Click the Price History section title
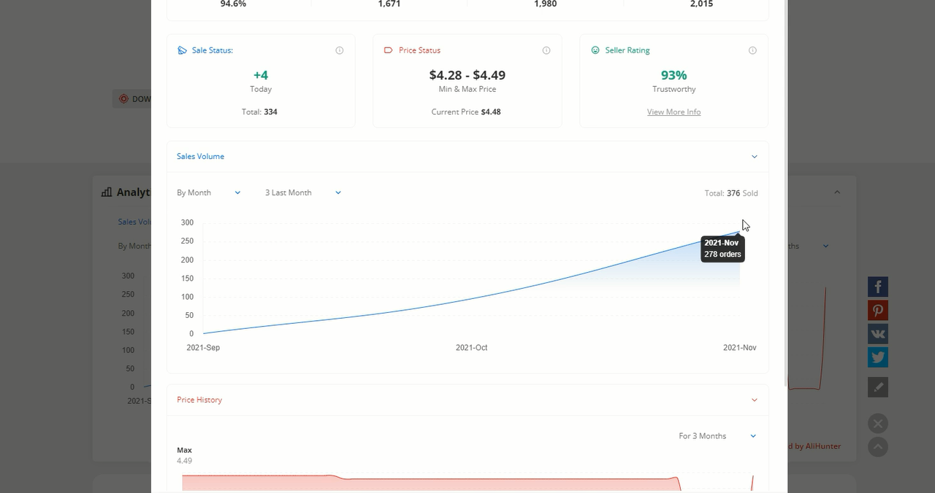The height and width of the screenshot is (493, 935). point(199,400)
